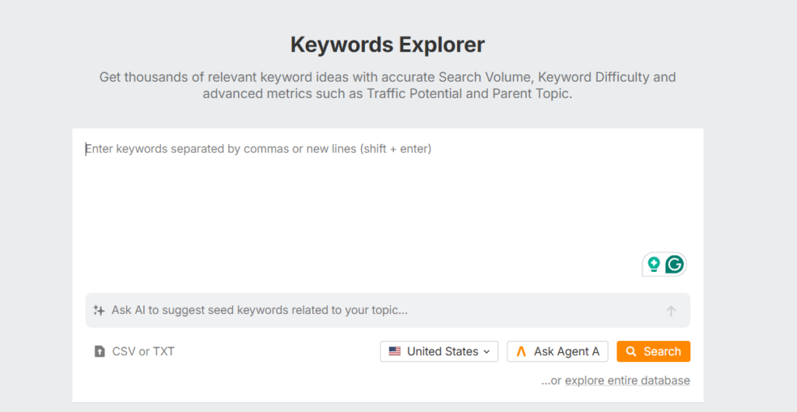Click the description text mentioning Traffic Potential
The width and height of the screenshot is (797, 412).
pos(388,86)
